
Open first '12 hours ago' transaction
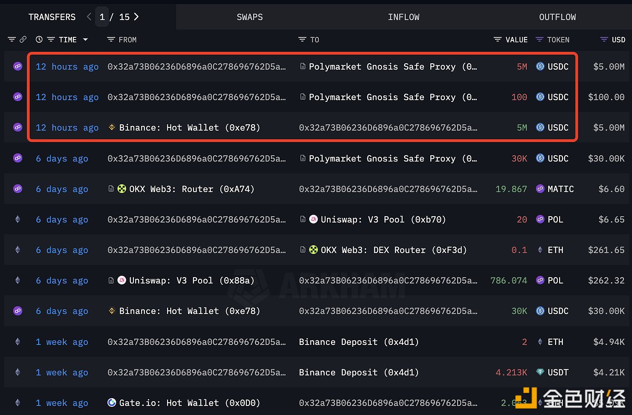coord(67,66)
